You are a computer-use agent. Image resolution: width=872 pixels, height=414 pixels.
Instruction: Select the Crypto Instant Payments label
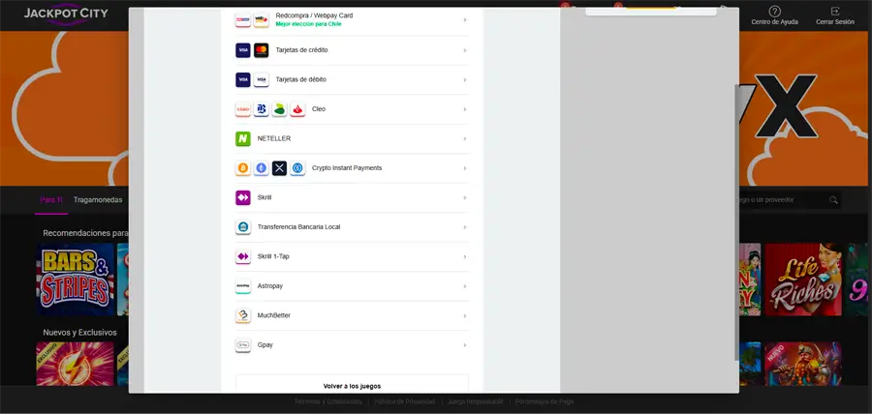347,167
